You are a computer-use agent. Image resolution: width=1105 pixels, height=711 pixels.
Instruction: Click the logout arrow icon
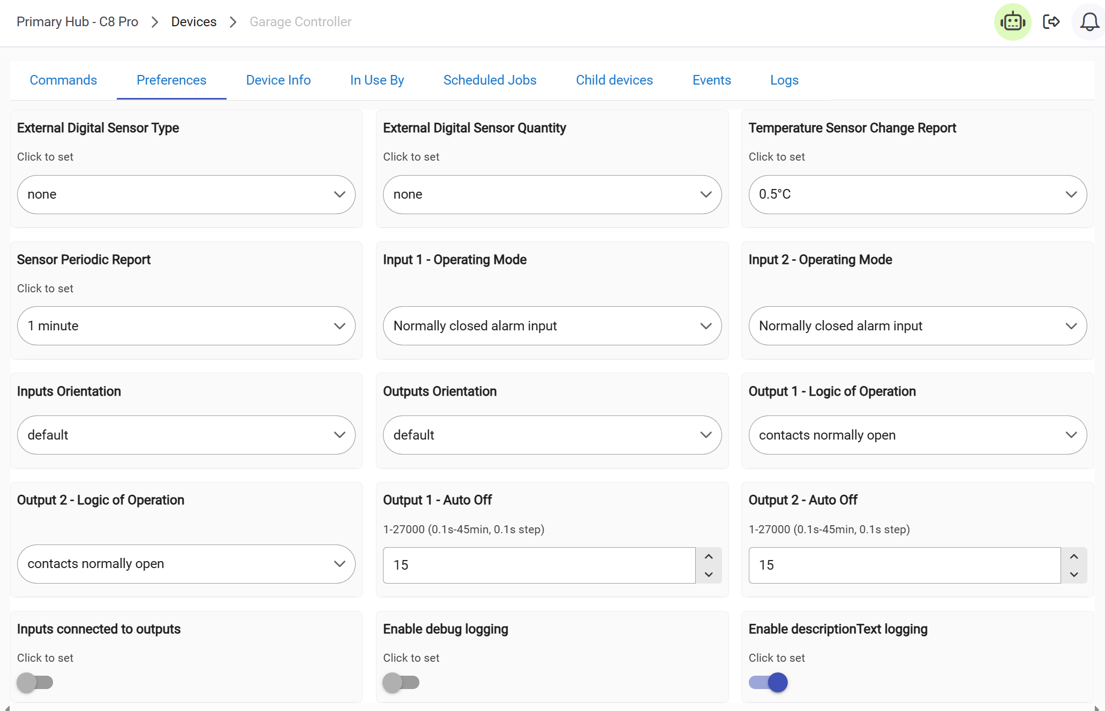(1051, 22)
